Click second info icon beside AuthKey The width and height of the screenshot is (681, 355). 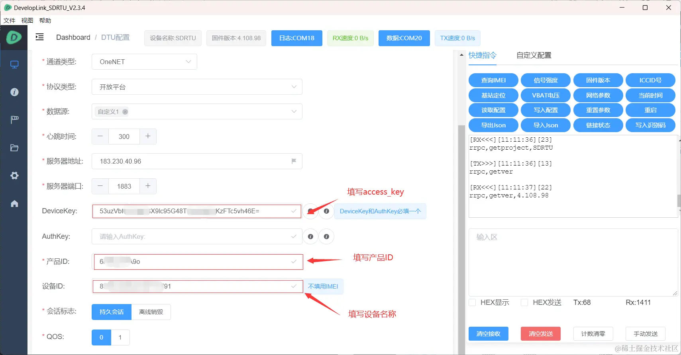326,236
